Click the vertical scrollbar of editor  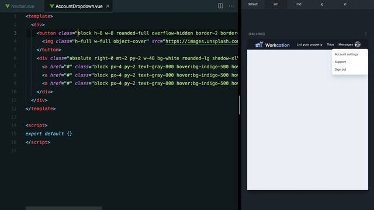click(239, 105)
